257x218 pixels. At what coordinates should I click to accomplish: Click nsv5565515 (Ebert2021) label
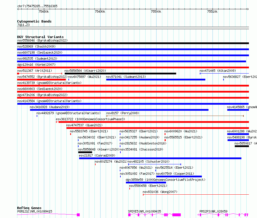(x=183, y=137)
